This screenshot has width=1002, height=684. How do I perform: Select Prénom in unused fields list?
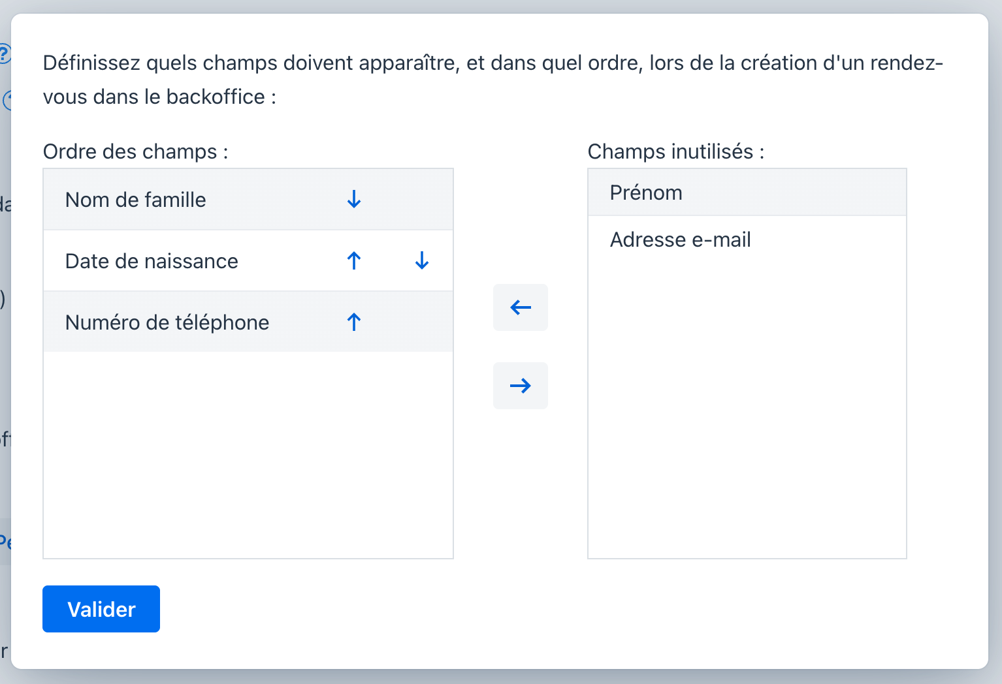747,193
